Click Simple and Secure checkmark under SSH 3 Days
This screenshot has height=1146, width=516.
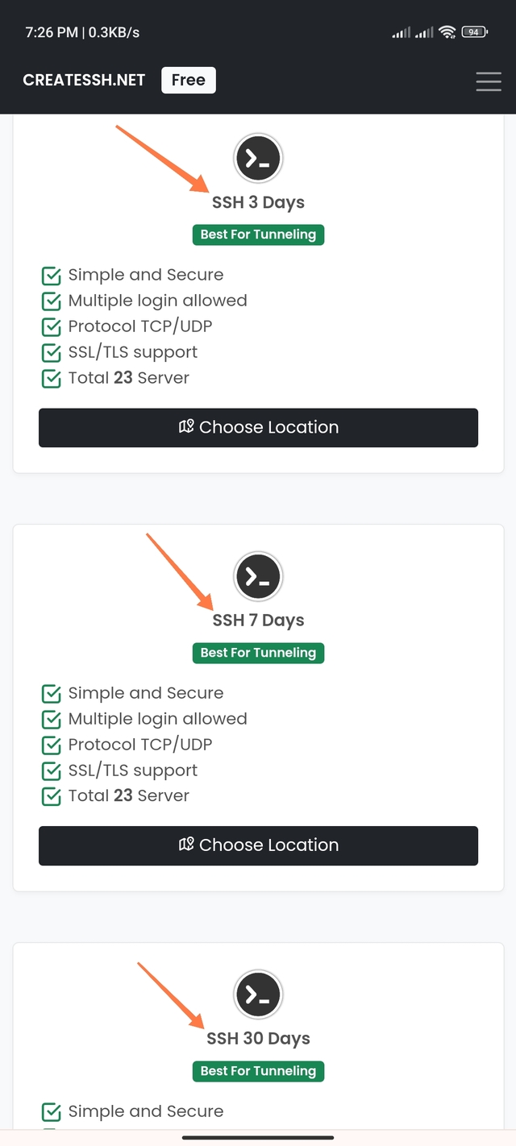[51, 276]
